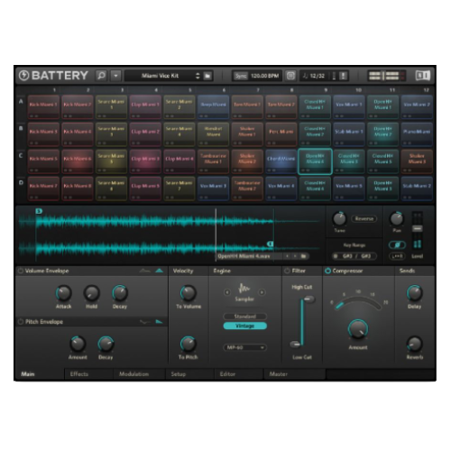
Task: Select the Chord Miami cell
Action: (281, 161)
